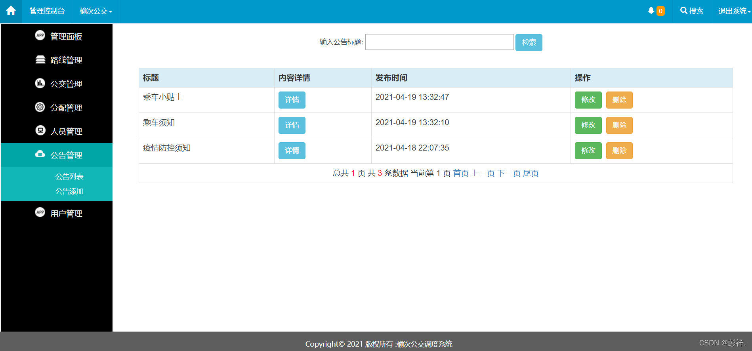Focus the 输入公告标题 search field
The width and height of the screenshot is (752, 351).
[x=439, y=42]
